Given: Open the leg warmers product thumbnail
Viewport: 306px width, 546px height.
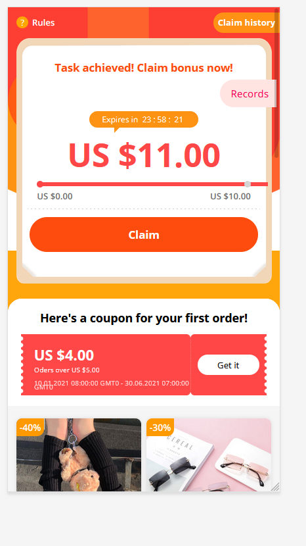Looking at the screenshot, I should 79,455.
